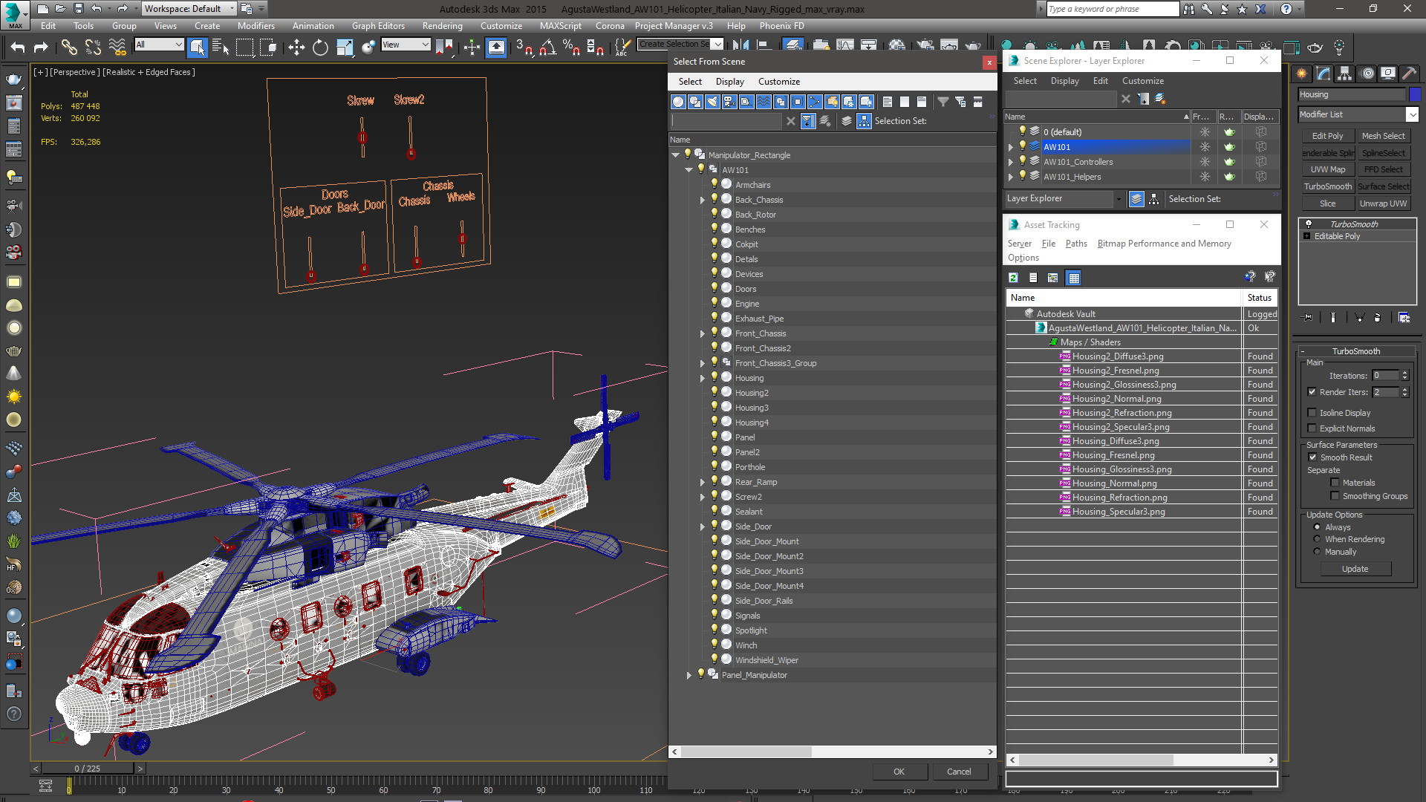Enable Separate by Smoothing Groups checkbox
The height and width of the screenshot is (802, 1426).
click(x=1335, y=496)
